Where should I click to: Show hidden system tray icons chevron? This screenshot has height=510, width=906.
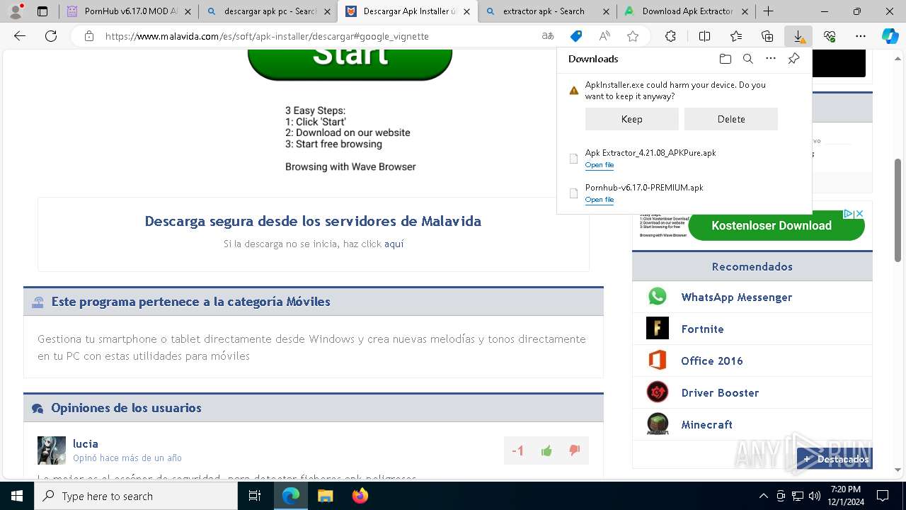(763, 496)
